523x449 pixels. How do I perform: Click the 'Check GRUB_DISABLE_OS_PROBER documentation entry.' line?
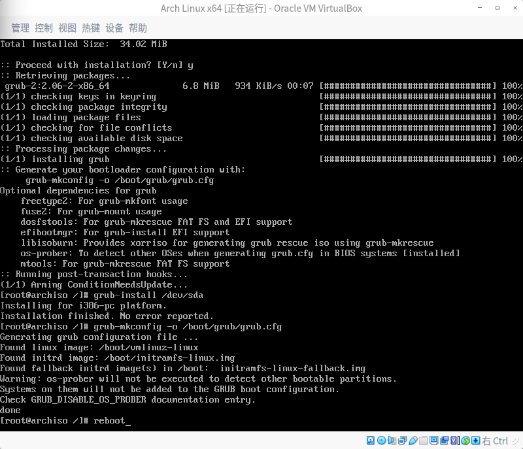click(x=127, y=400)
